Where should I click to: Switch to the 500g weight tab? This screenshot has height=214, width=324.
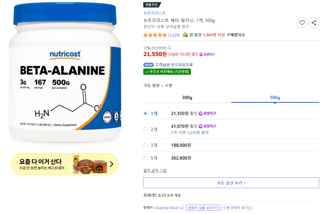pos(275,98)
